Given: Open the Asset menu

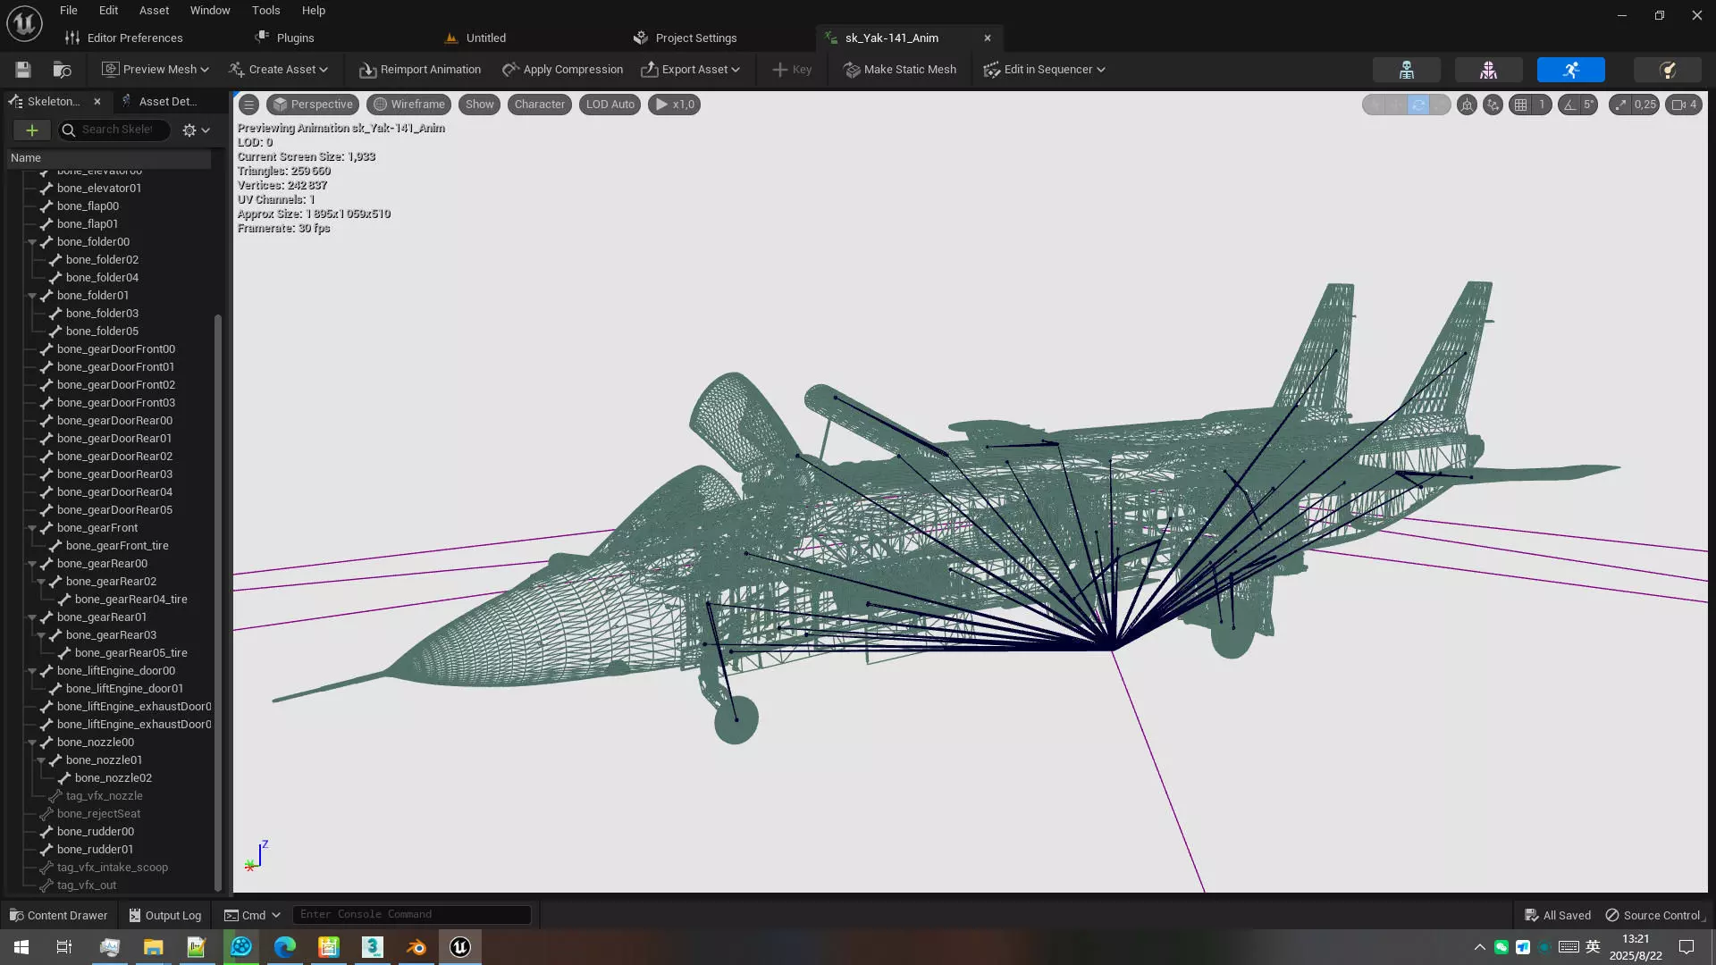Looking at the screenshot, I should 154,11.
